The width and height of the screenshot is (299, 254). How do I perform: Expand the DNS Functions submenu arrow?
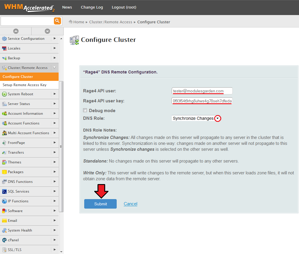55,181
